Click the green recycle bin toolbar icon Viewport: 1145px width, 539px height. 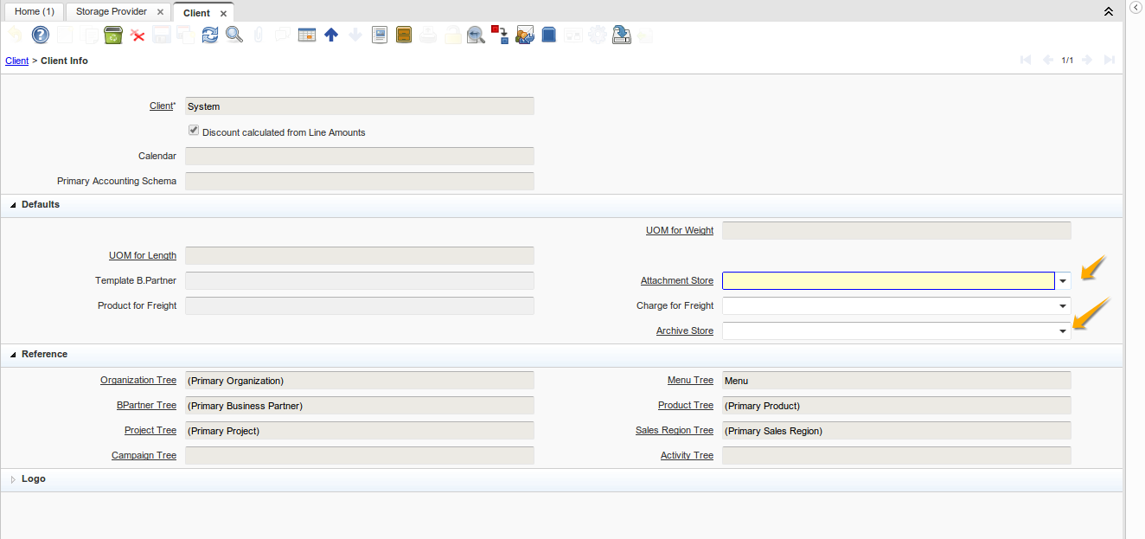(x=112, y=35)
